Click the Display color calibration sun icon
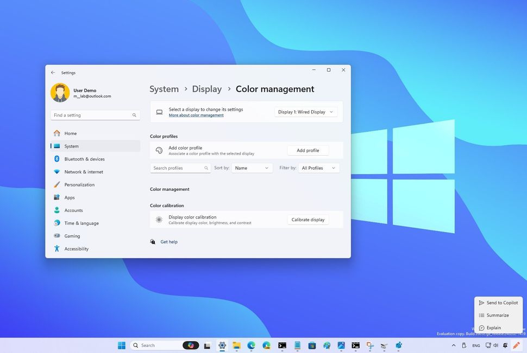Screen dimensions: 527x353 [159, 220]
